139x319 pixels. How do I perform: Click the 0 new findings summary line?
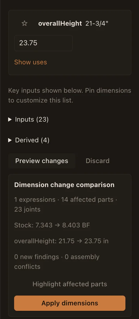pos(57,262)
